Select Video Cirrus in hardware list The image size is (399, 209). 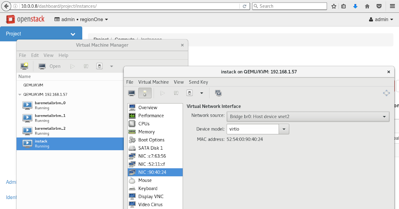[x=155, y=204]
